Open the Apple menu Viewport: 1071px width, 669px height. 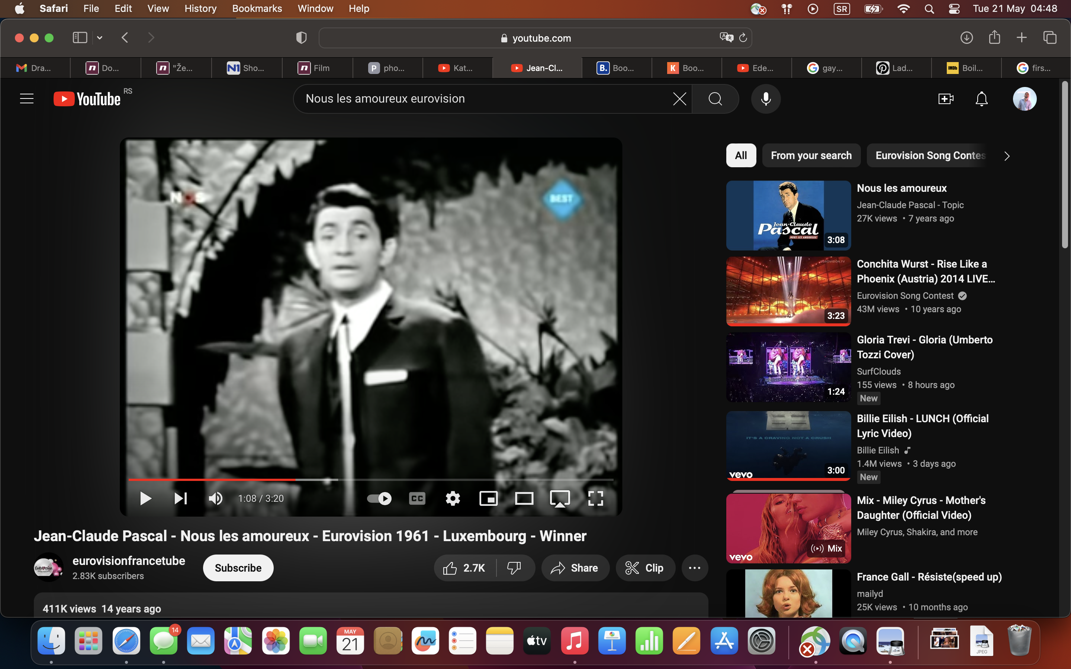click(19, 9)
